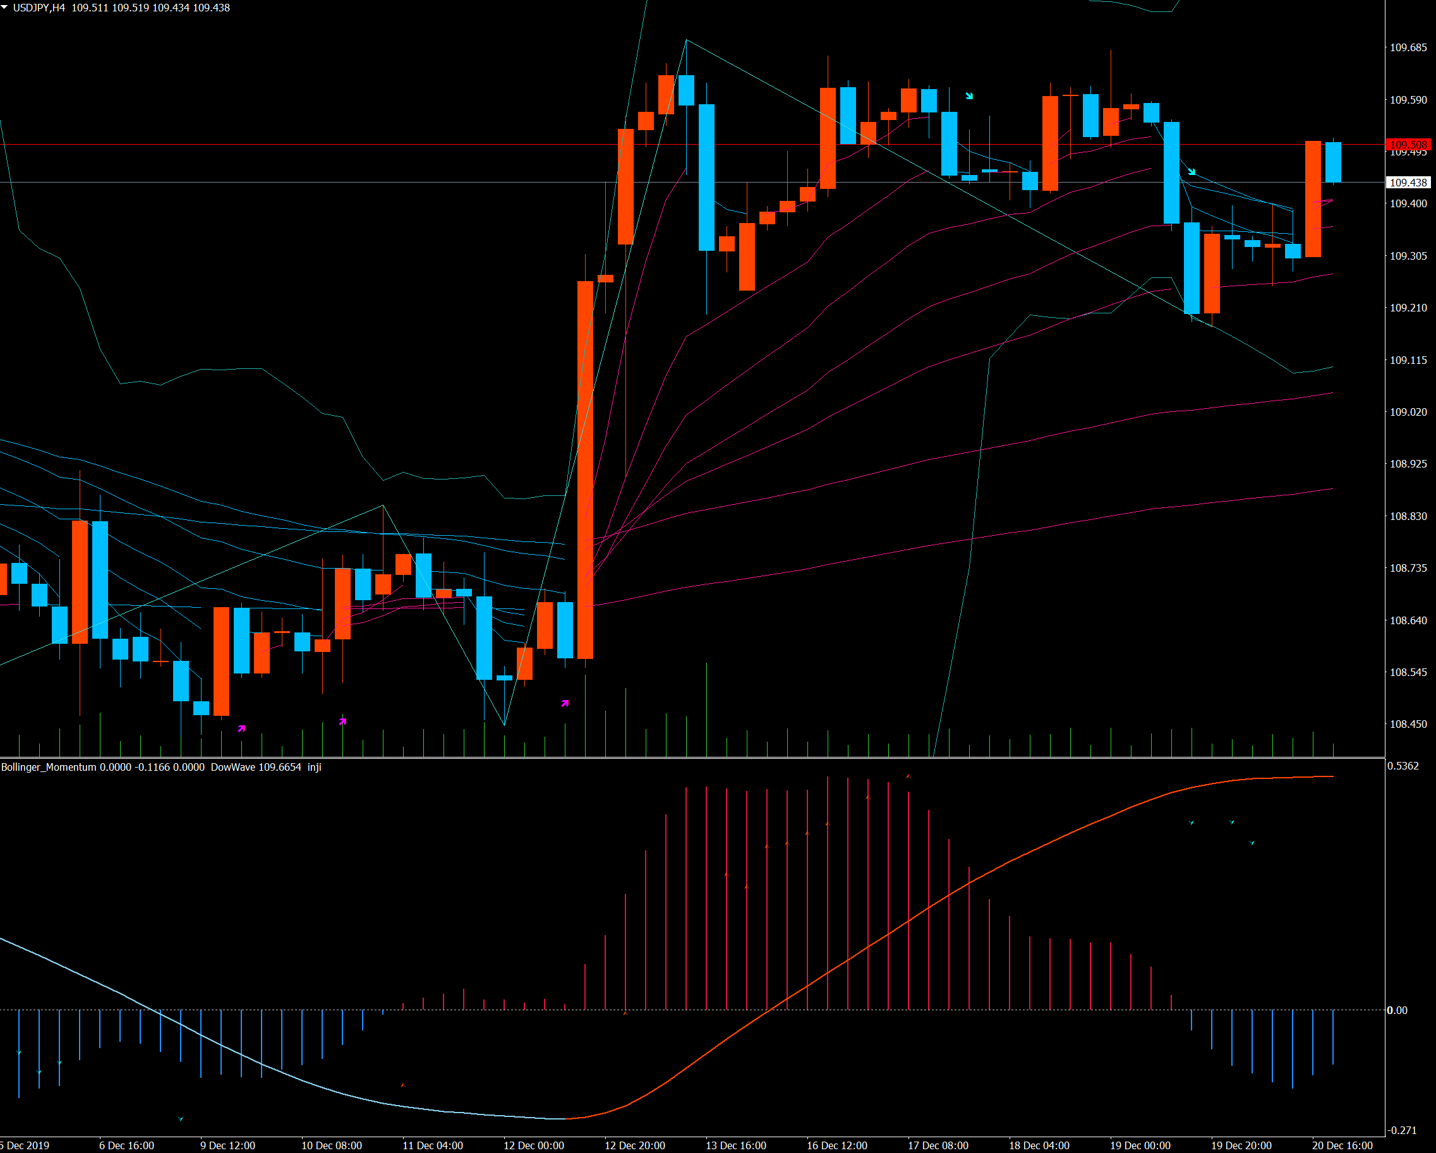Click the Bollinger_Momentum indicator label

pos(49,768)
